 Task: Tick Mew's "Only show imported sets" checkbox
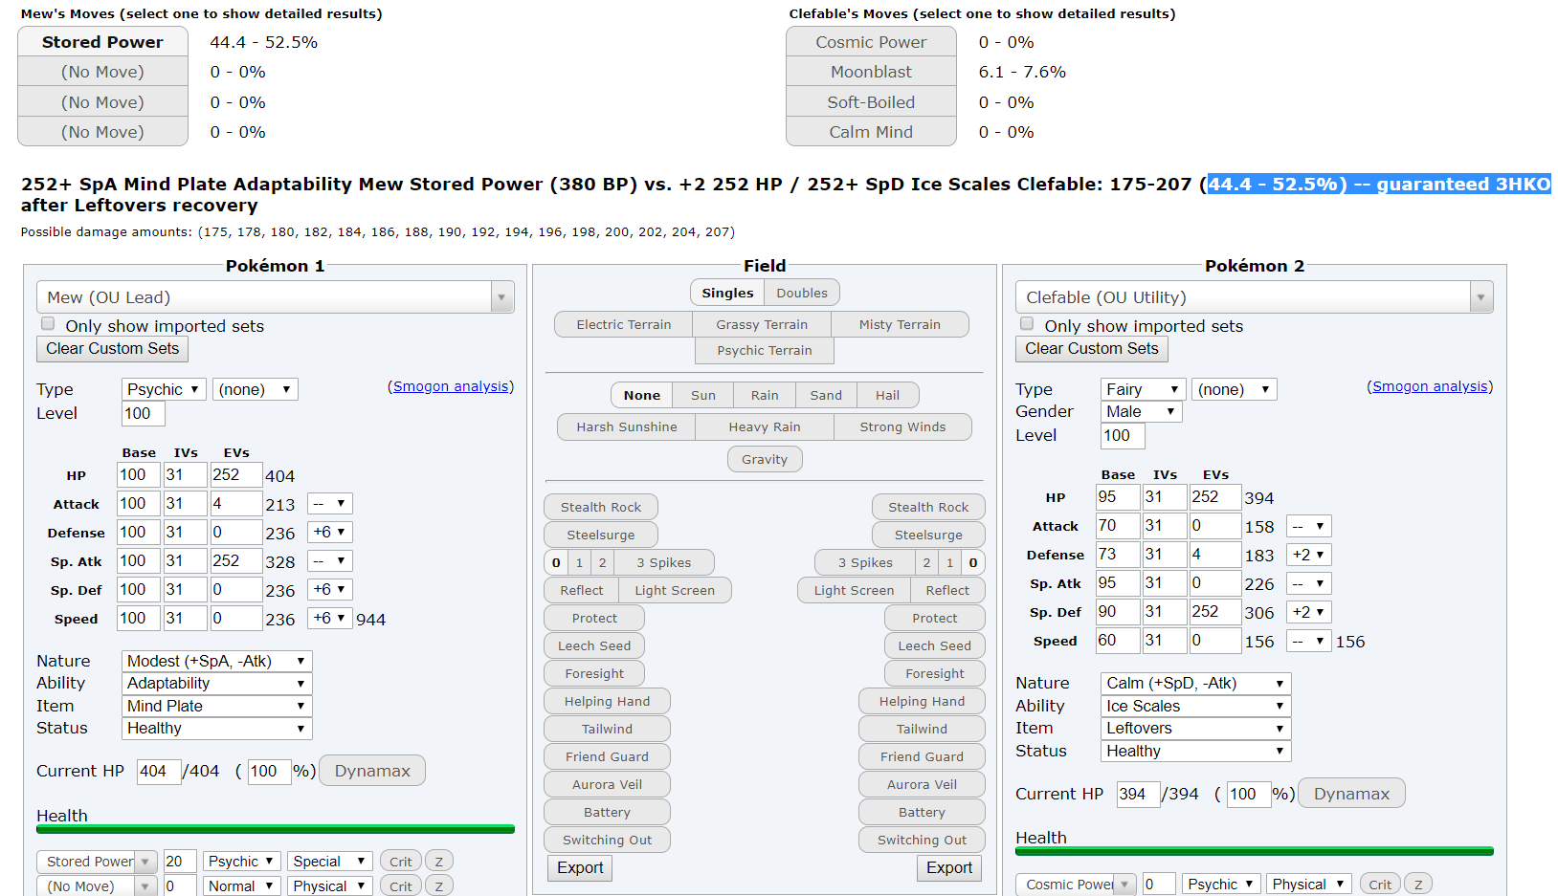pyautogui.click(x=48, y=324)
